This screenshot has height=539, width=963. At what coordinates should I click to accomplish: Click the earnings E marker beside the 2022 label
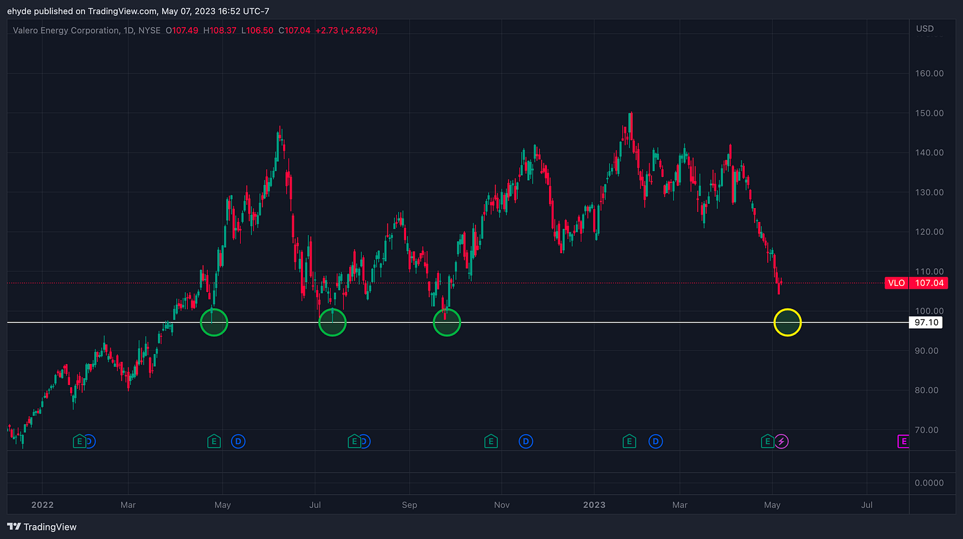coord(79,441)
